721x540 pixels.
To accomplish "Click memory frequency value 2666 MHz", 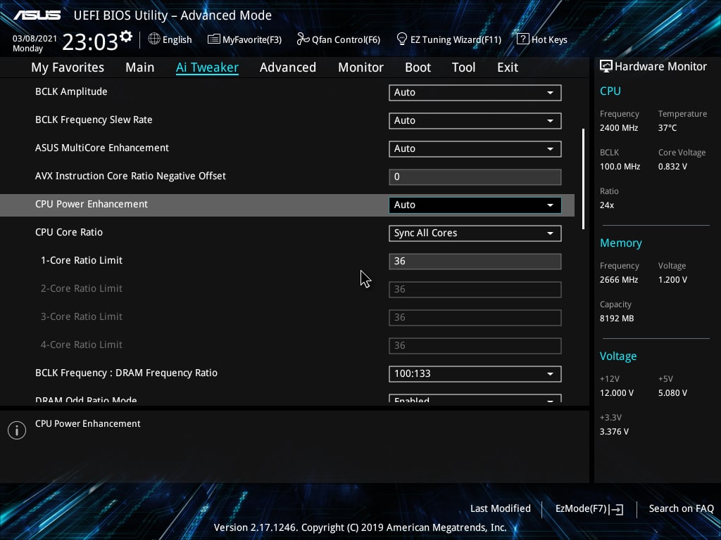I will 619,280.
